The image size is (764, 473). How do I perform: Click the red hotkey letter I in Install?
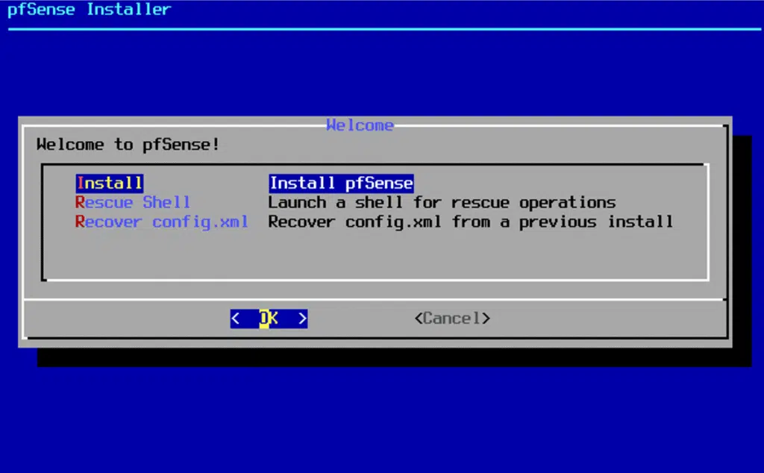pyautogui.click(x=81, y=184)
